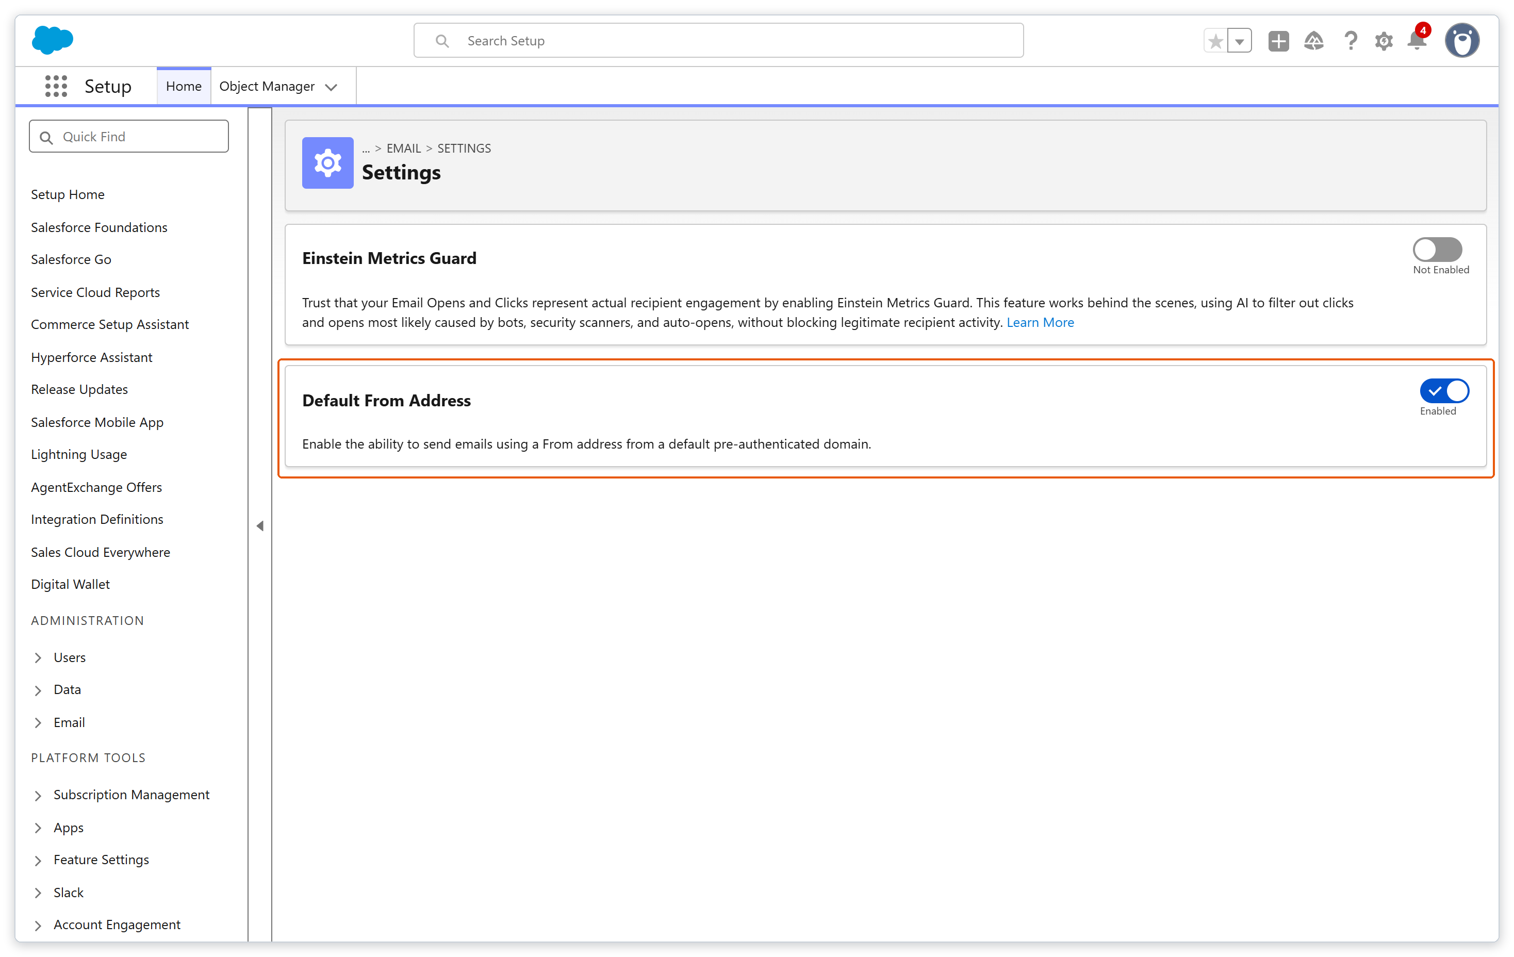Expand Feature Settings
The height and width of the screenshot is (957, 1514).
tap(38, 860)
